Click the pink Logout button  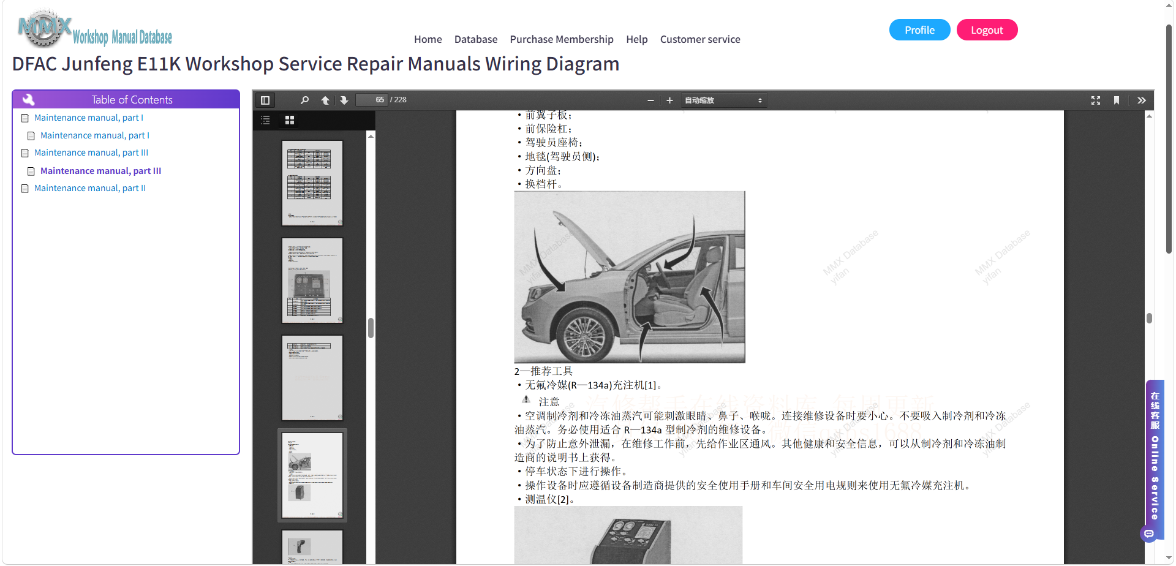pos(987,30)
